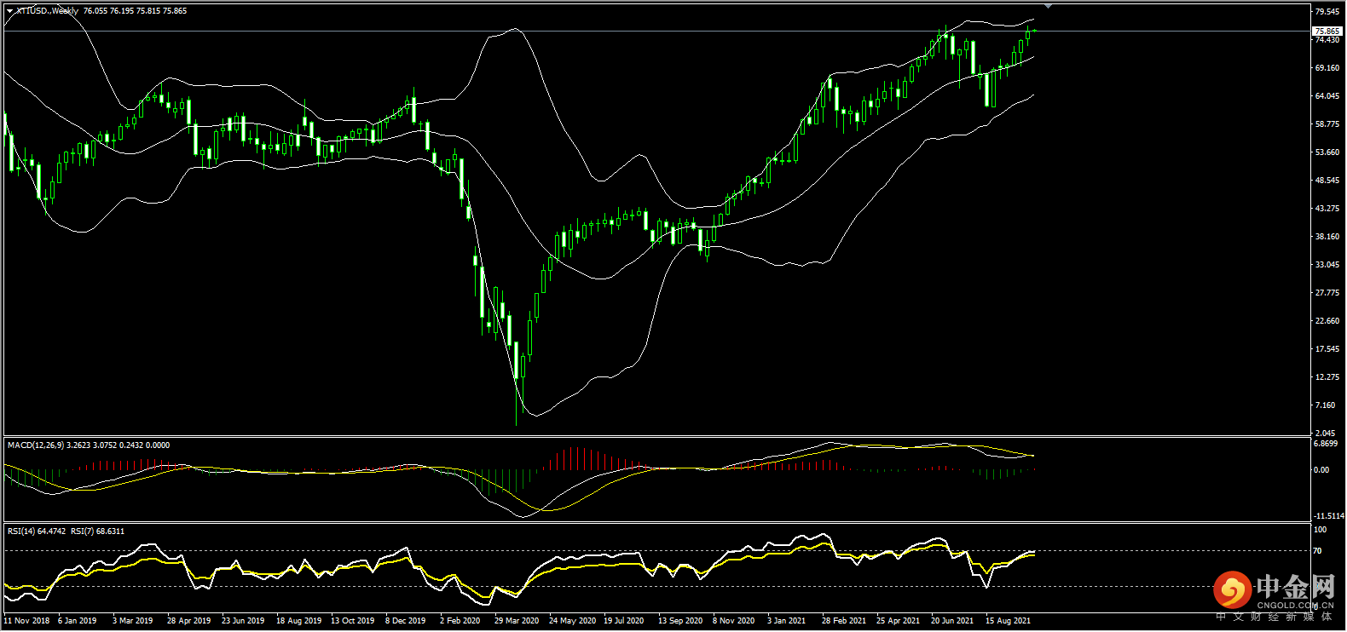Click the 28 Feb 2021 date label

tap(844, 621)
